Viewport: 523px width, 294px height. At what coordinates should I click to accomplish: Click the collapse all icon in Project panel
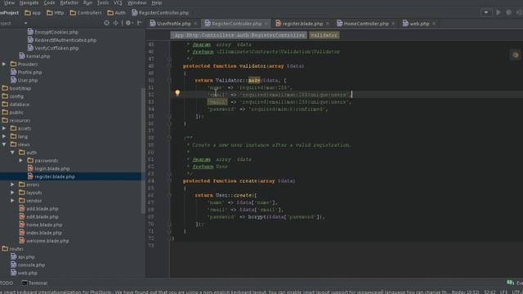tap(116, 23)
